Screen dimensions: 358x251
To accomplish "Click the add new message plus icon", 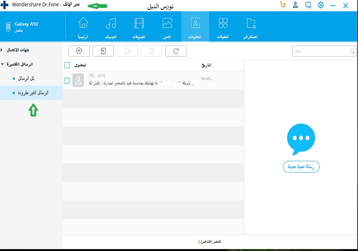I will click(79, 51).
